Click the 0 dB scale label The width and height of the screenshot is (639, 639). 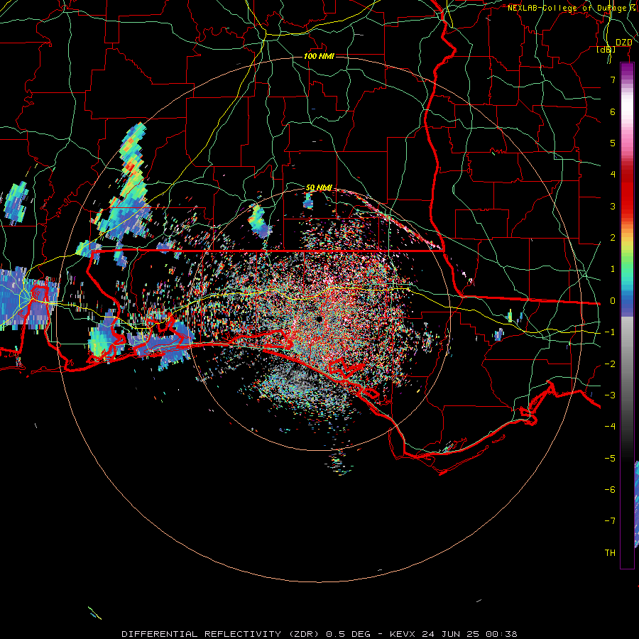point(613,301)
